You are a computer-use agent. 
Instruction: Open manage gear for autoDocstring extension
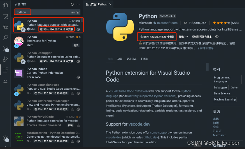pos(78,141)
